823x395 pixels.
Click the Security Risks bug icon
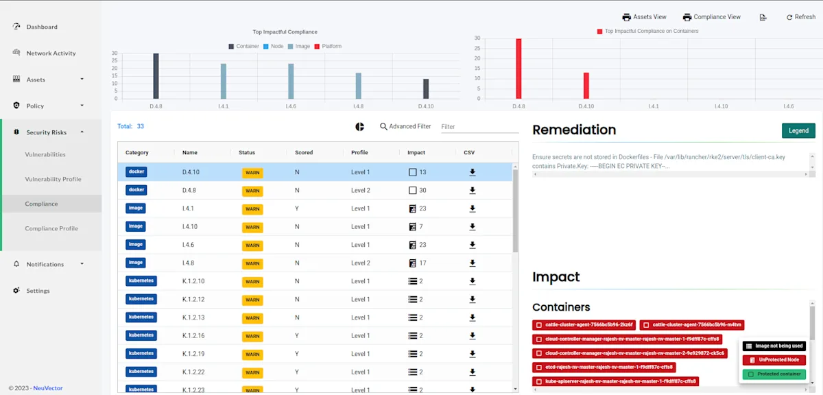[x=17, y=132]
